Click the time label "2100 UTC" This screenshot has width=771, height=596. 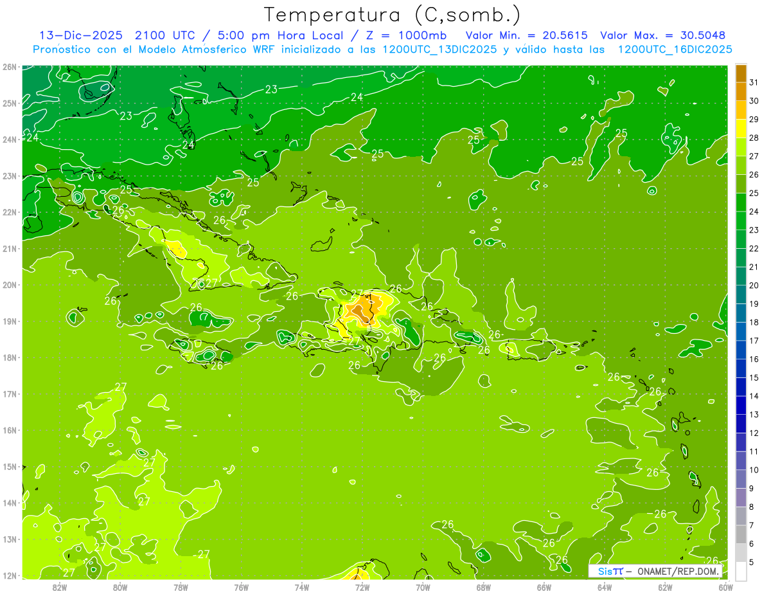tap(165, 35)
